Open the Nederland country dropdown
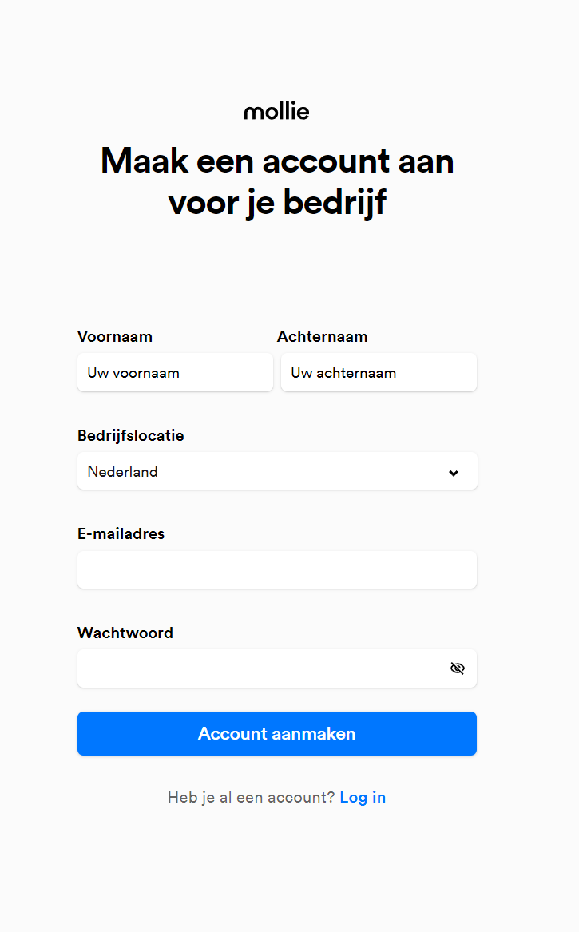The image size is (579, 932). (277, 471)
